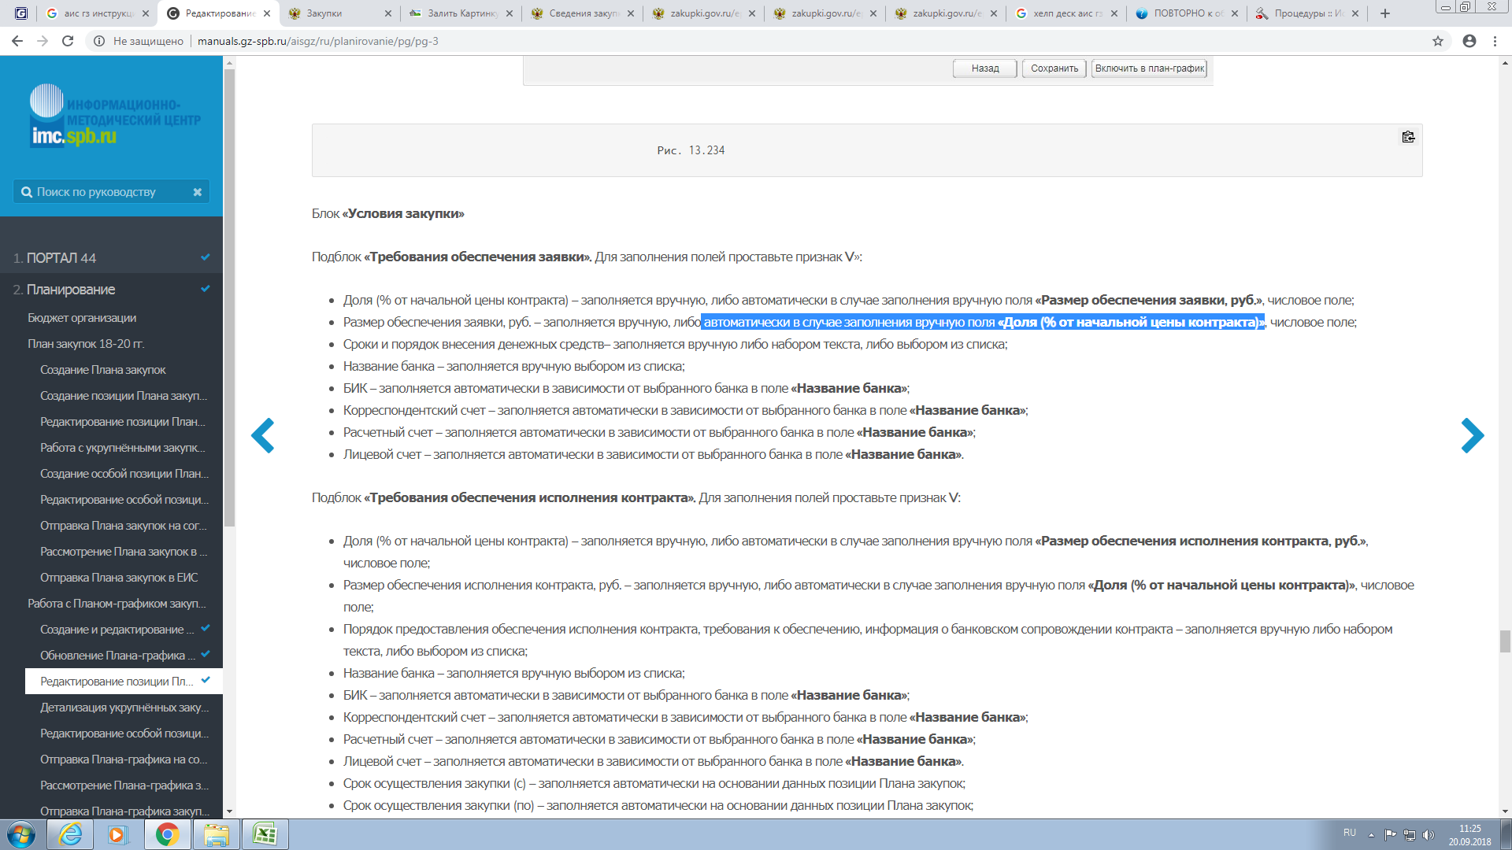Go to the next page with the right arrow
Viewport: 1512px width, 850px height.
1472,435
